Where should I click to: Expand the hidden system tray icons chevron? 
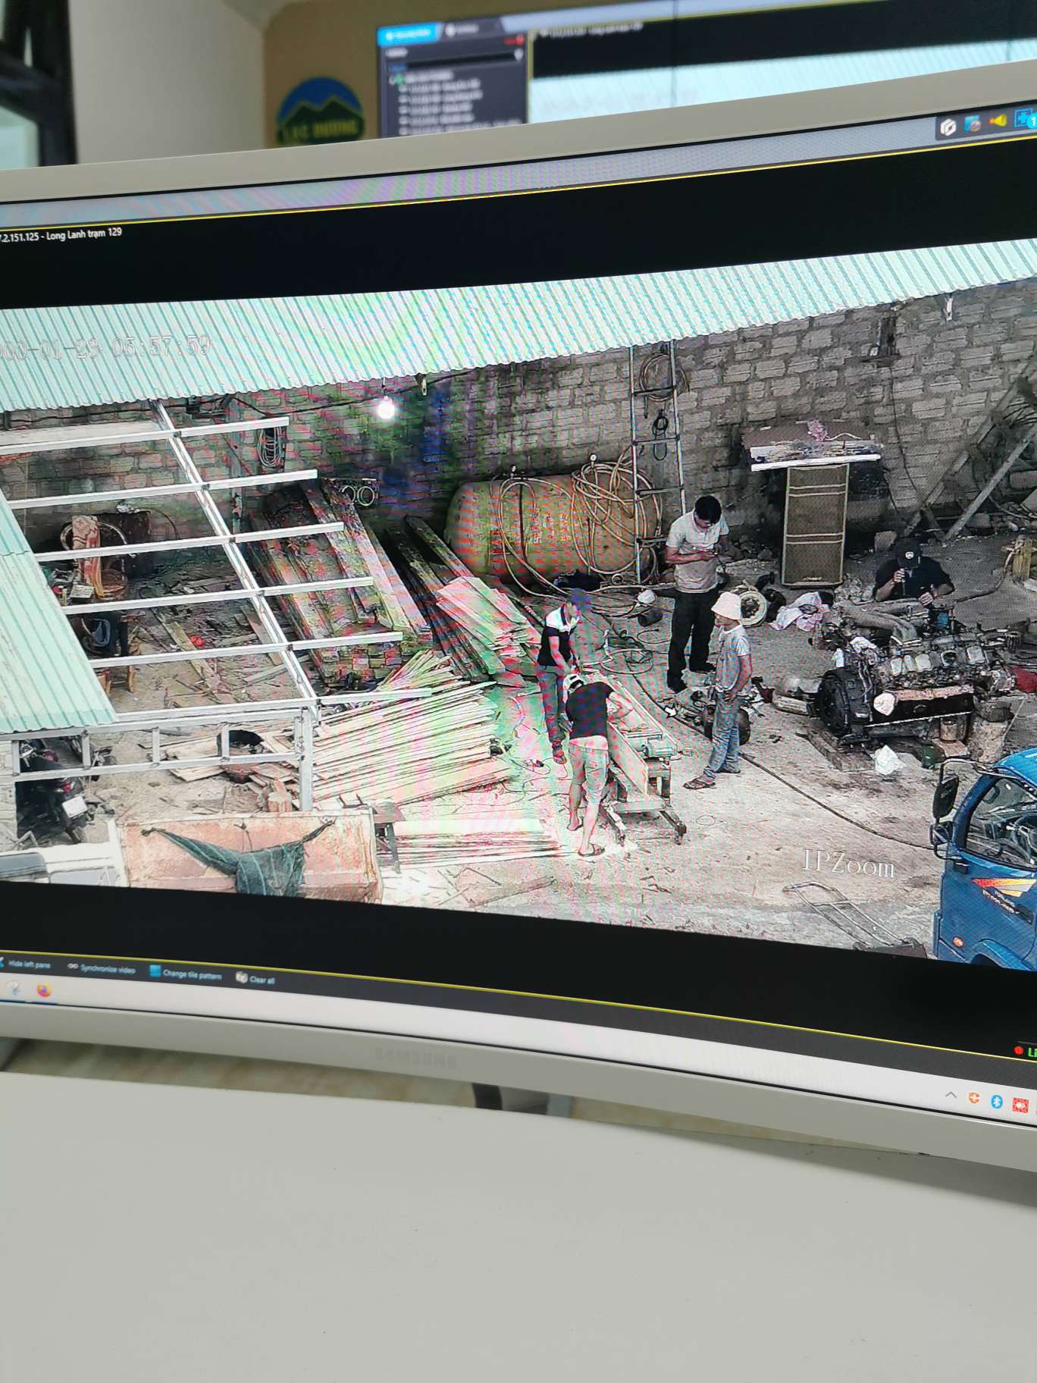click(x=951, y=1095)
